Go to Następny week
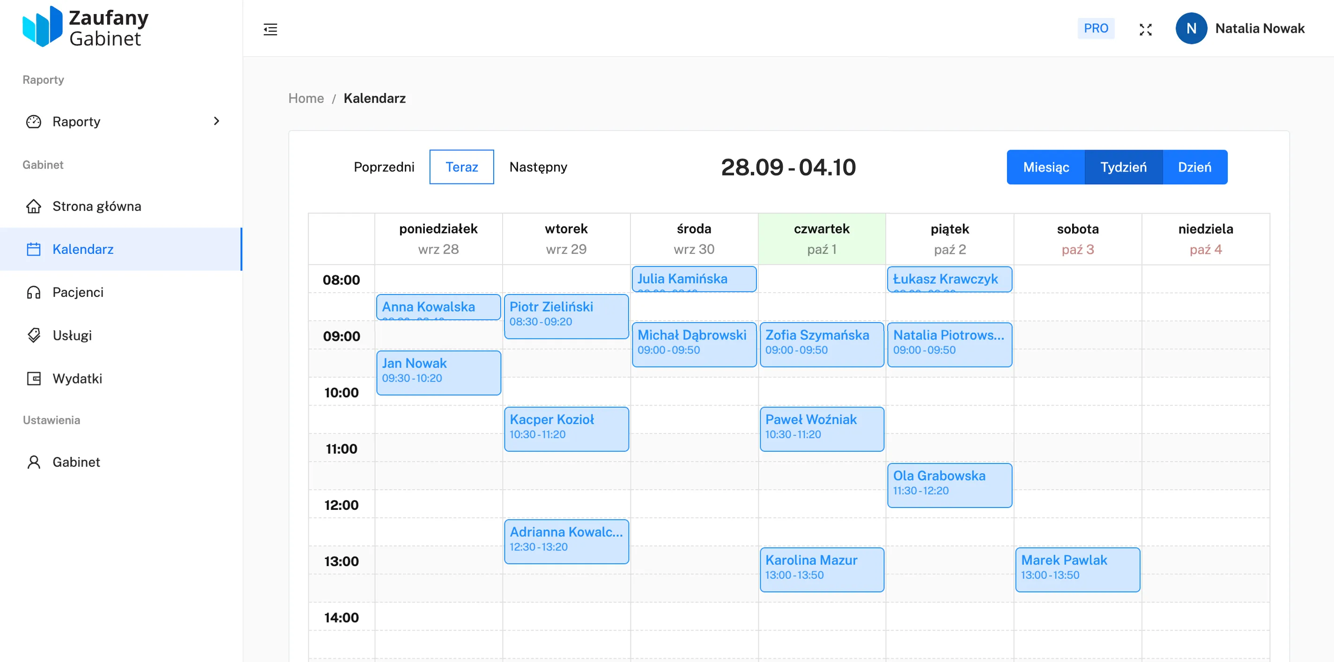Screen dimensions: 1334x662 tap(538, 167)
